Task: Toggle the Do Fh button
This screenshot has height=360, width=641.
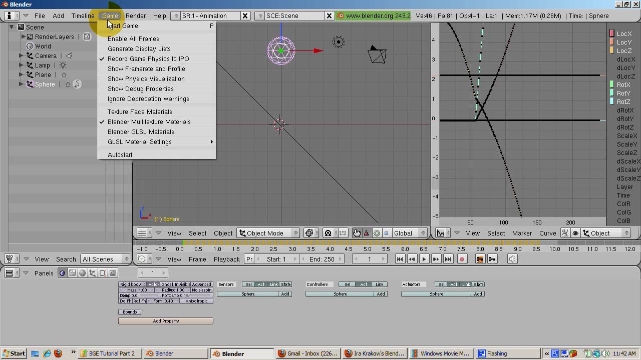Action: (x=125, y=301)
